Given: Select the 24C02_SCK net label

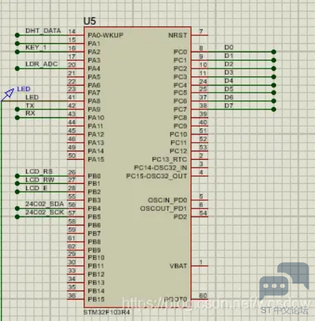Looking at the screenshot, I should pos(45,212).
